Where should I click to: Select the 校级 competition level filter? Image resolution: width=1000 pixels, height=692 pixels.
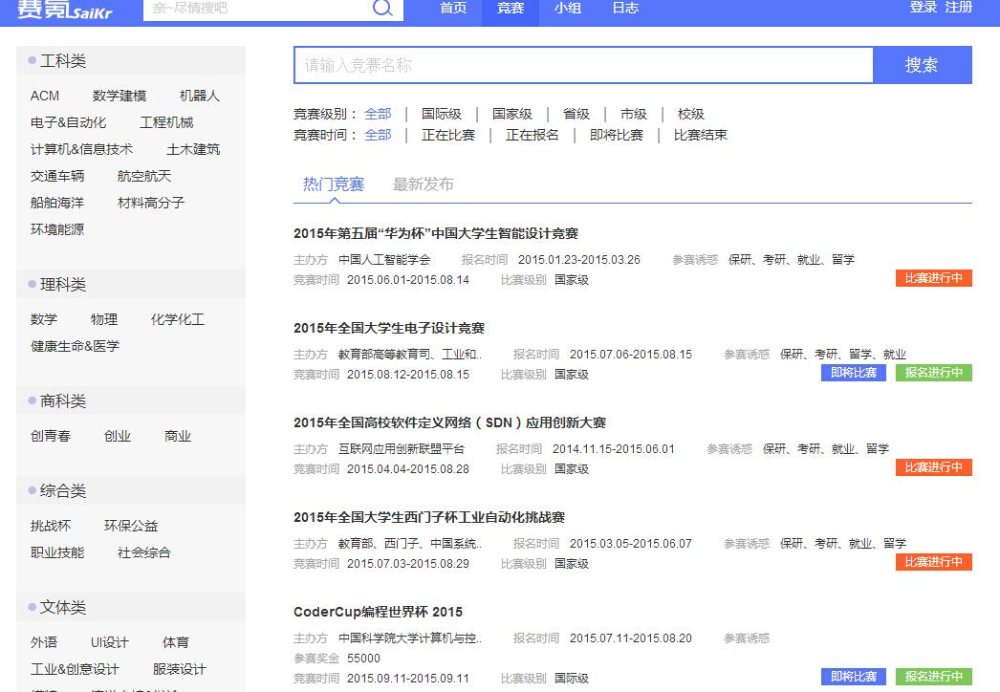click(691, 113)
